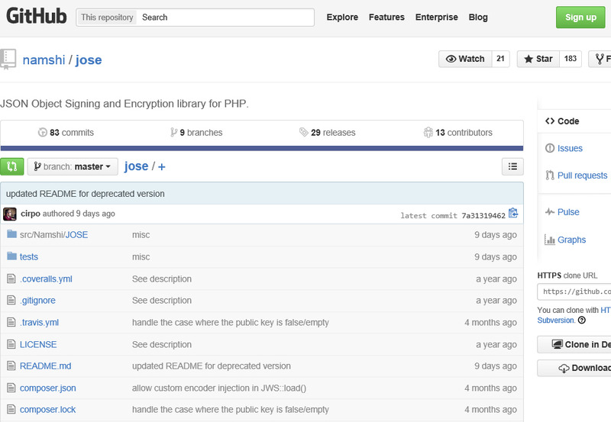Copy the latest commit SHA to clipboard
This screenshot has width=611, height=422.
[x=513, y=214]
